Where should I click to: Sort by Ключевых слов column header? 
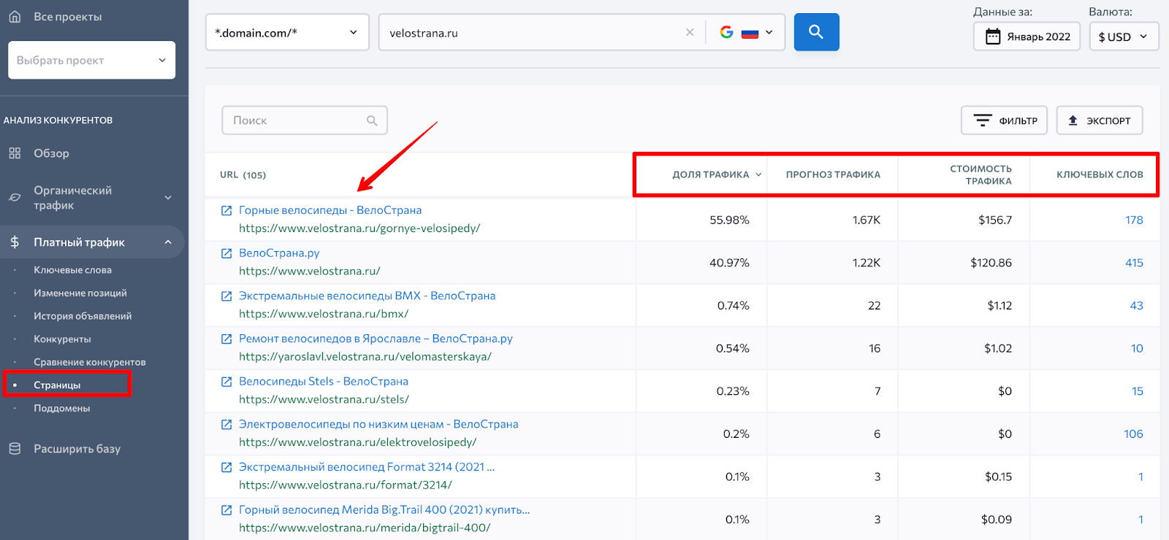coord(1100,174)
